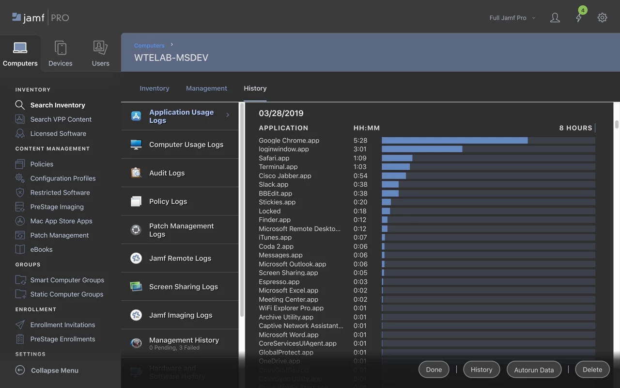
Task: Click the Computer Usage Logs monitor icon
Action: click(136, 145)
